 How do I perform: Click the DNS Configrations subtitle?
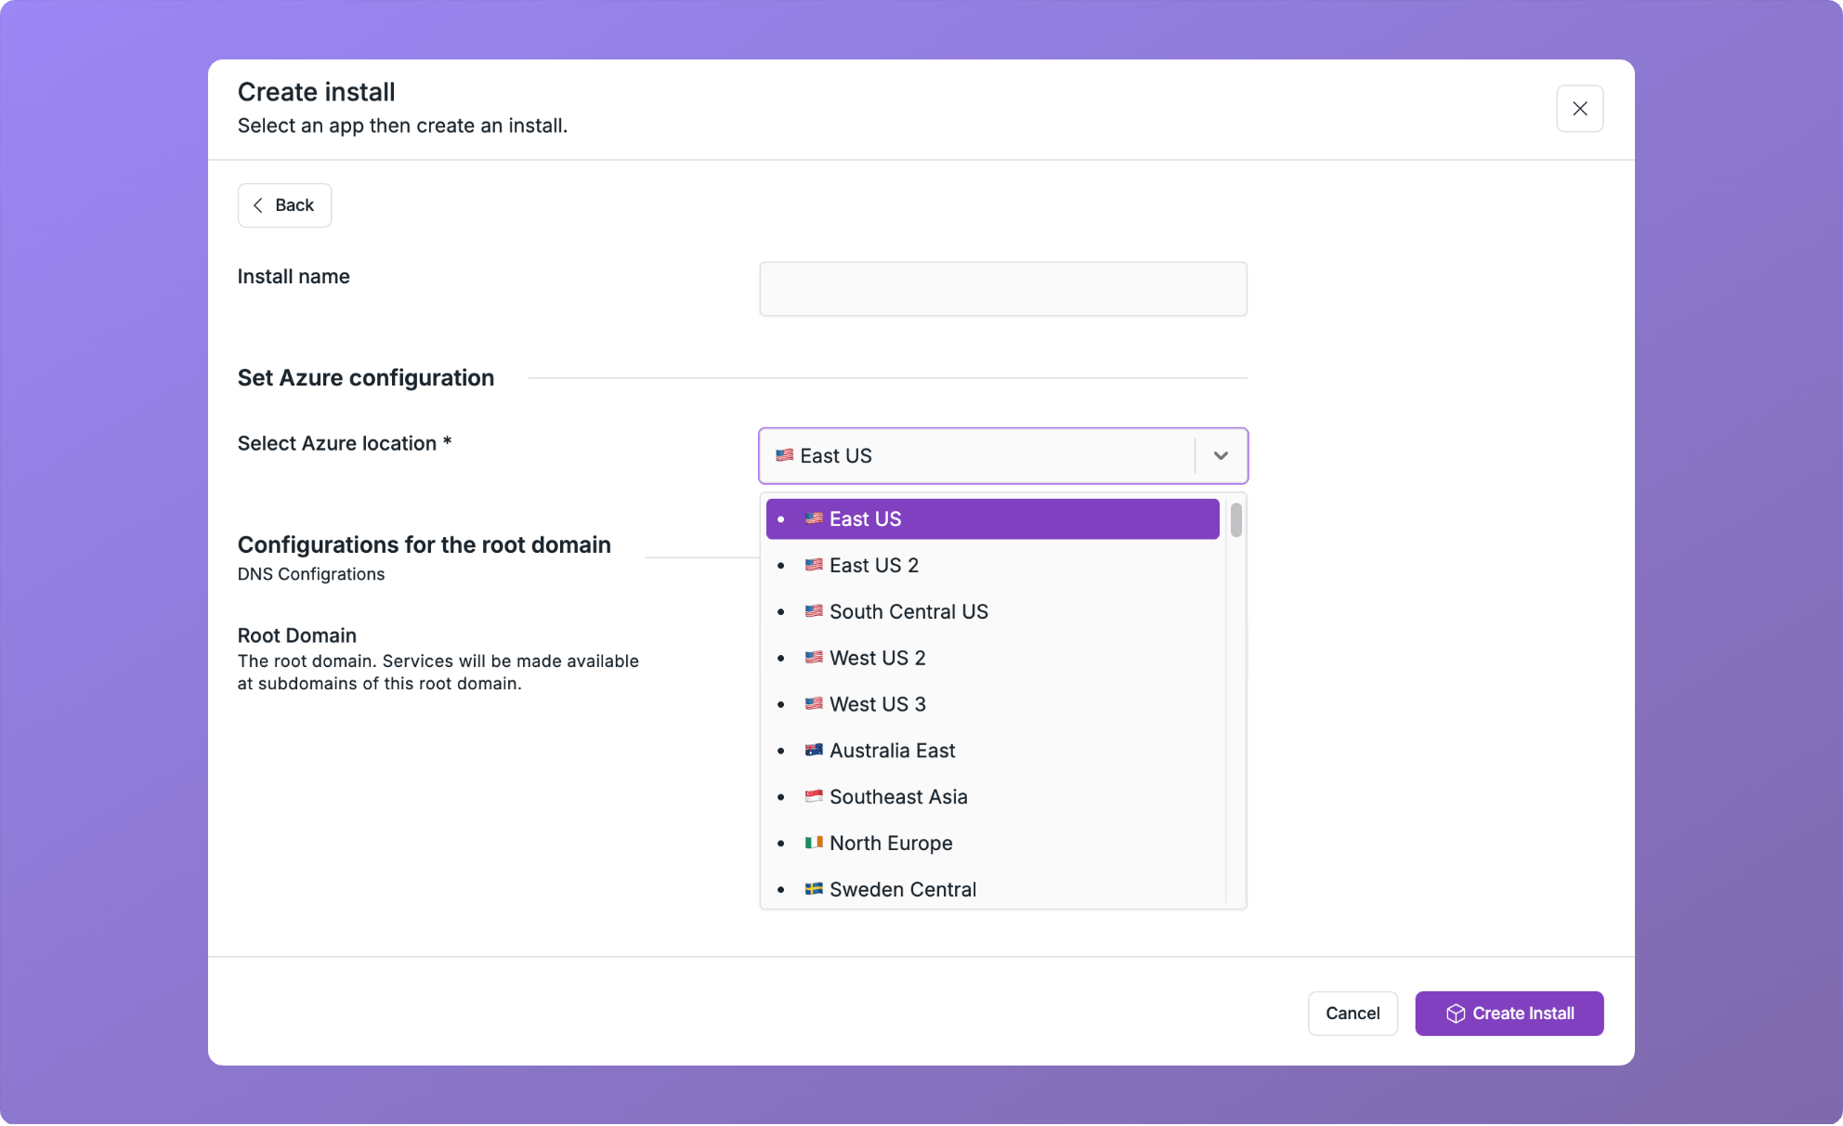(x=311, y=575)
